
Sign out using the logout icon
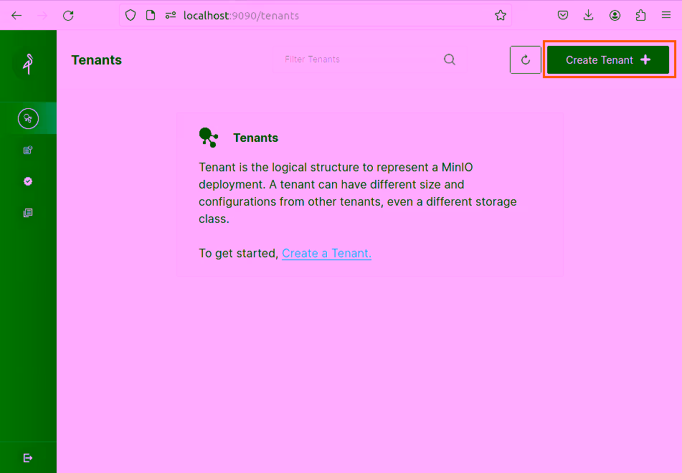coord(28,458)
